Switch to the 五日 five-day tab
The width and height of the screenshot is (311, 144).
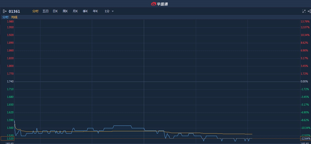[45, 11]
